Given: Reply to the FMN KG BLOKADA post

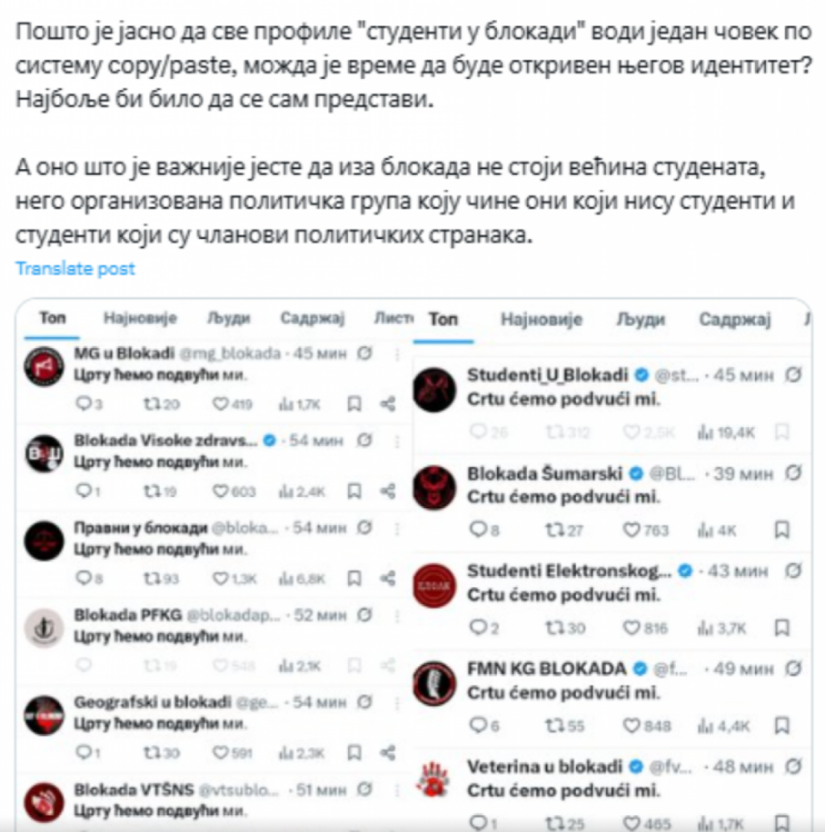Looking at the screenshot, I should point(484,726).
